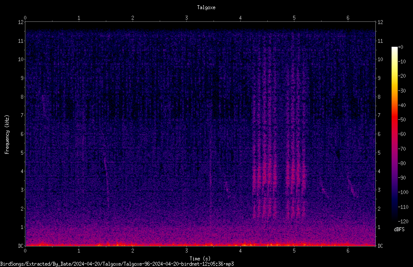Click the 12 kHz label on left axis
This screenshot has width=413, height=267.
click(x=21, y=22)
